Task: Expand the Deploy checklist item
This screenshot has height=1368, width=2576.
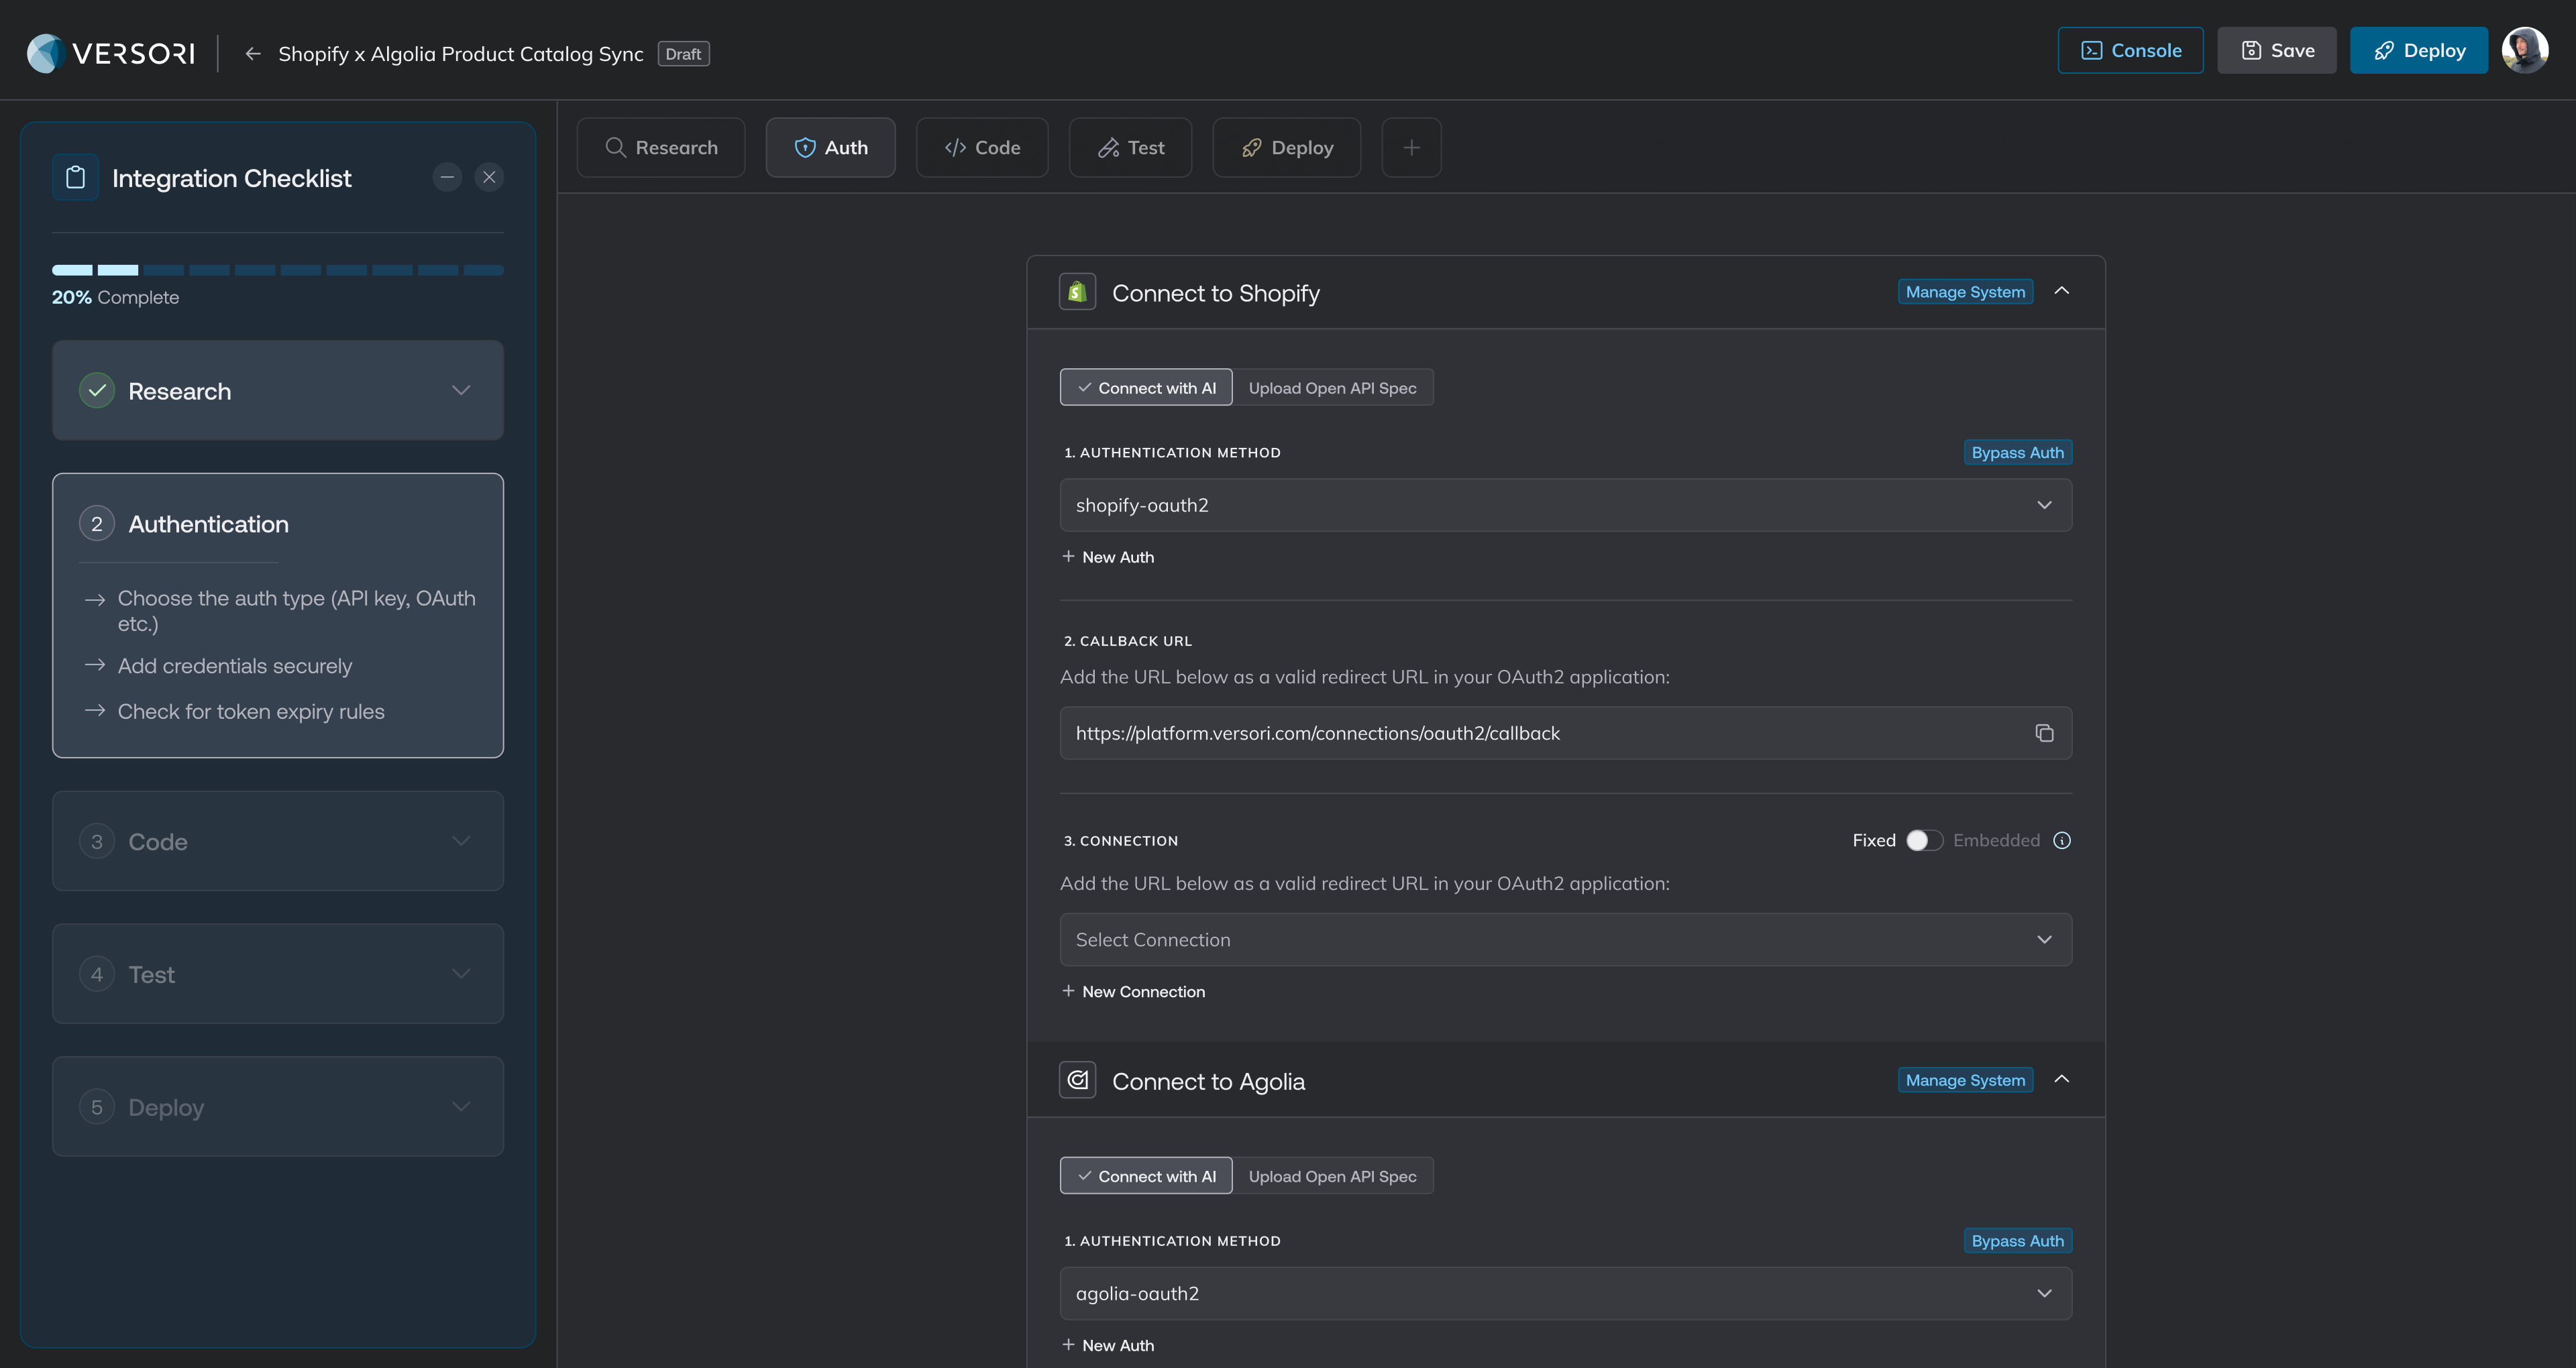Action: (x=461, y=1107)
